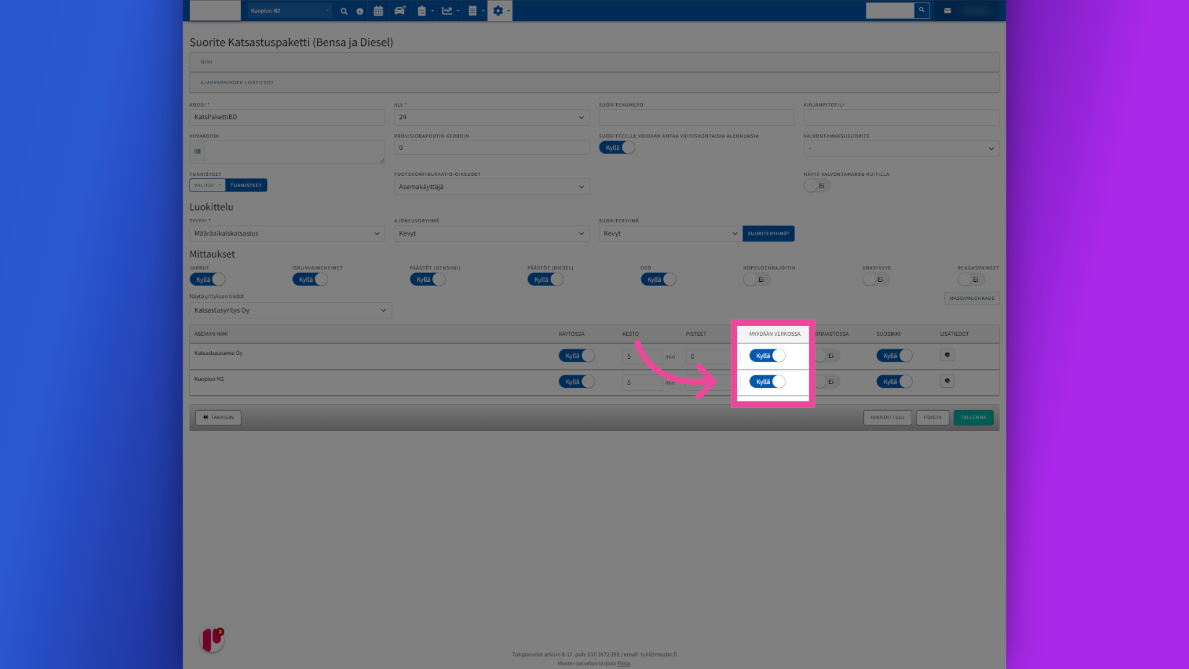Click the search button in the top-right box
The image size is (1189, 669).
(921, 11)
